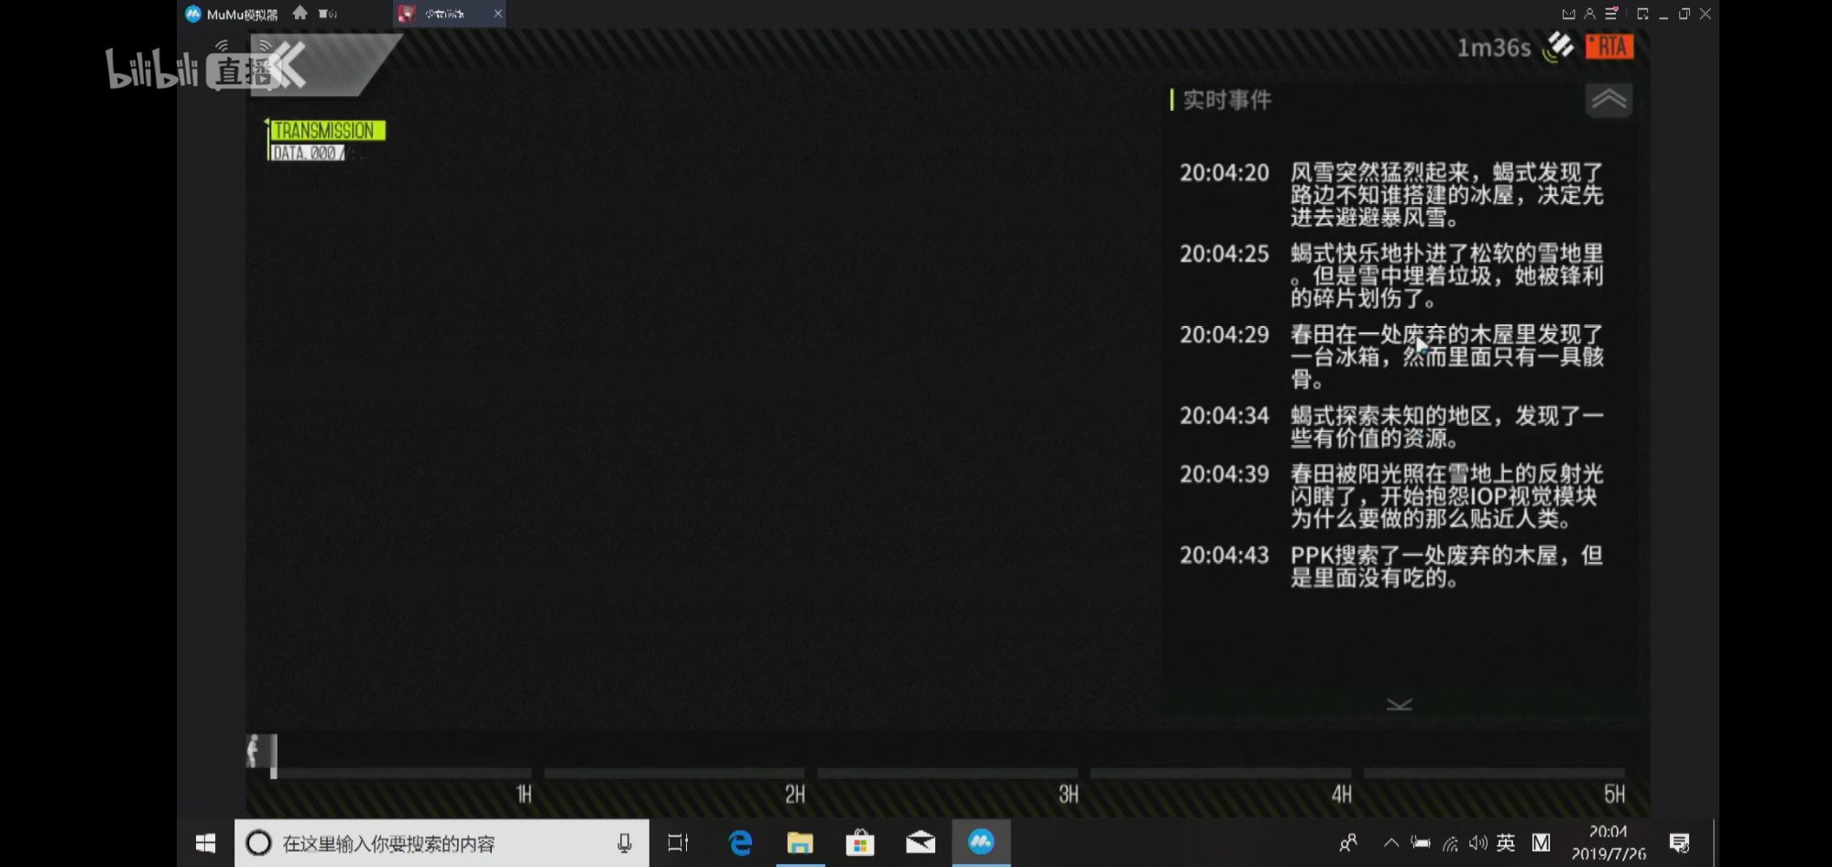Click the microphone icon in the search box
1832x867 pixels.
point(625,843)
